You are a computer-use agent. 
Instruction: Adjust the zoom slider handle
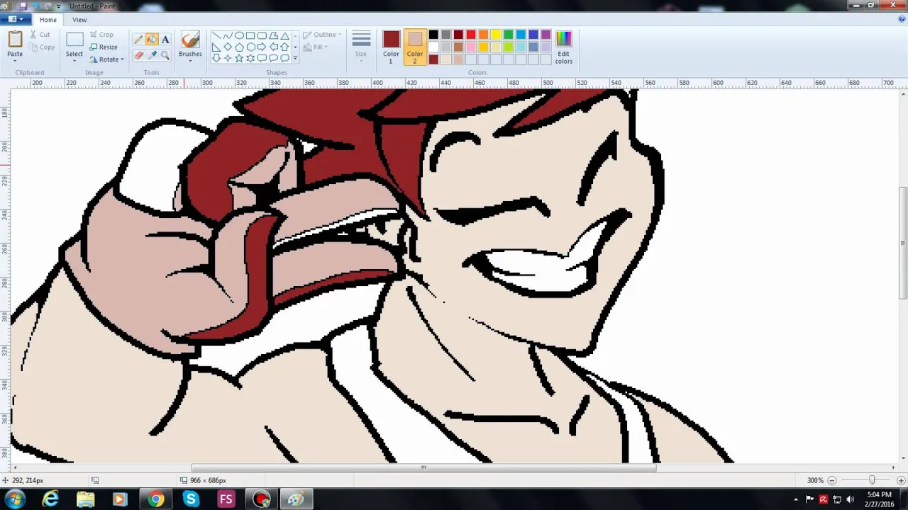pyautogui.click(x=873, y=480)
